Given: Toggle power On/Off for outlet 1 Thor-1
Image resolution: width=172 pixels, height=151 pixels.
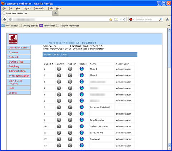Looking at the screenshot, I should 59,69.
